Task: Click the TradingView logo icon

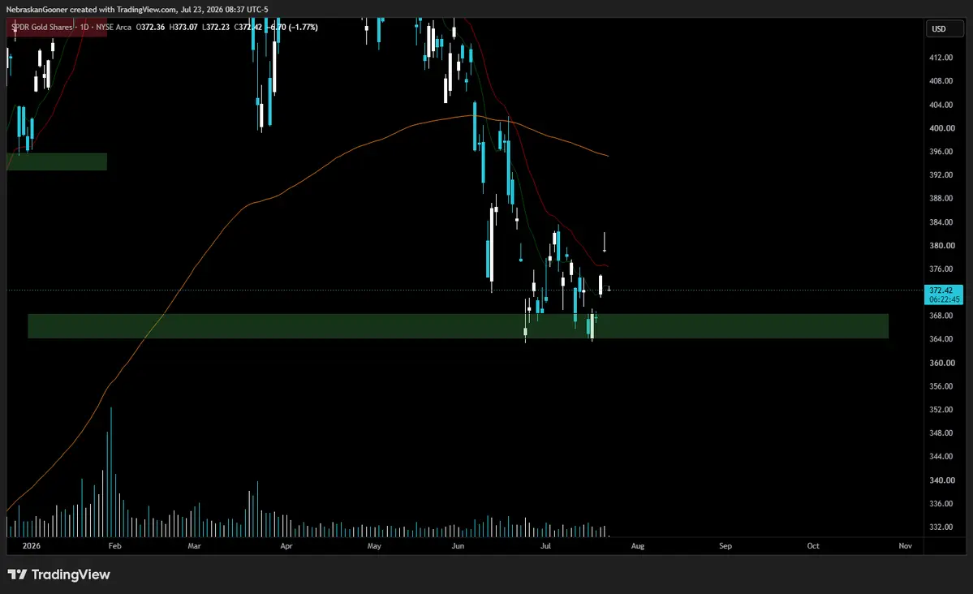Action: pyautogui.click(x=17, y=575)
